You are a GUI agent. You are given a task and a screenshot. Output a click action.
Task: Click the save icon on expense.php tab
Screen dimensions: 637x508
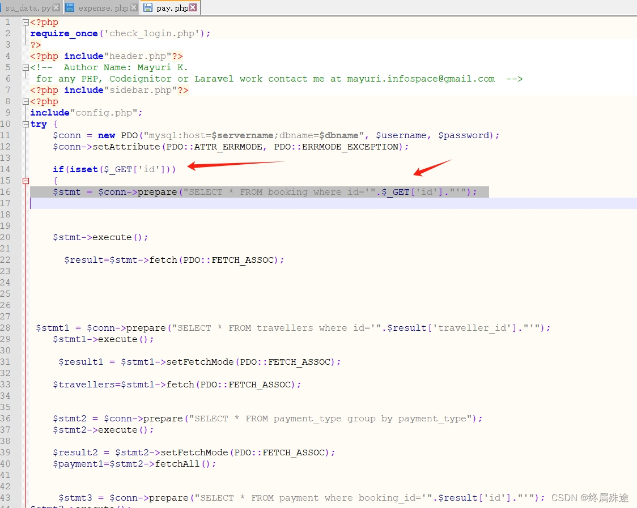click(x=70, y=7)
